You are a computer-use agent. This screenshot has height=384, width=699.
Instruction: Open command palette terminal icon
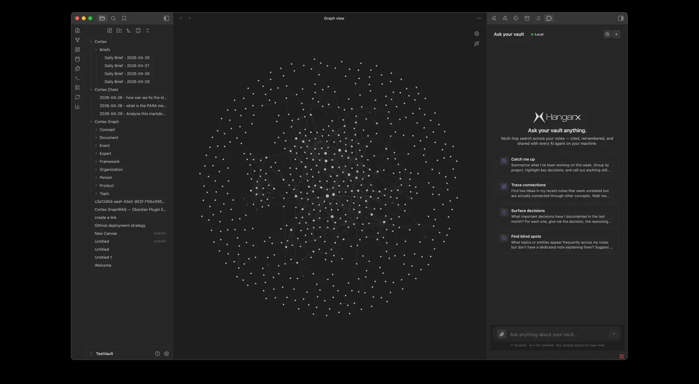[77, 78]
